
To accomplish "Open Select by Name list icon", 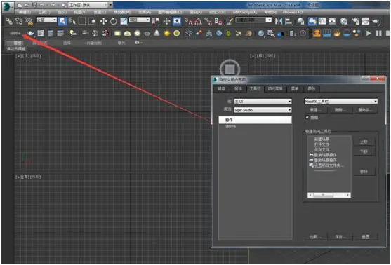I will 72,21.
